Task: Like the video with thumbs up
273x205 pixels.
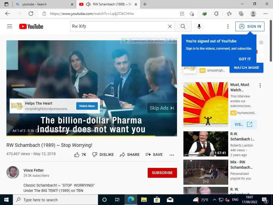Action: [x=80, y=155]
